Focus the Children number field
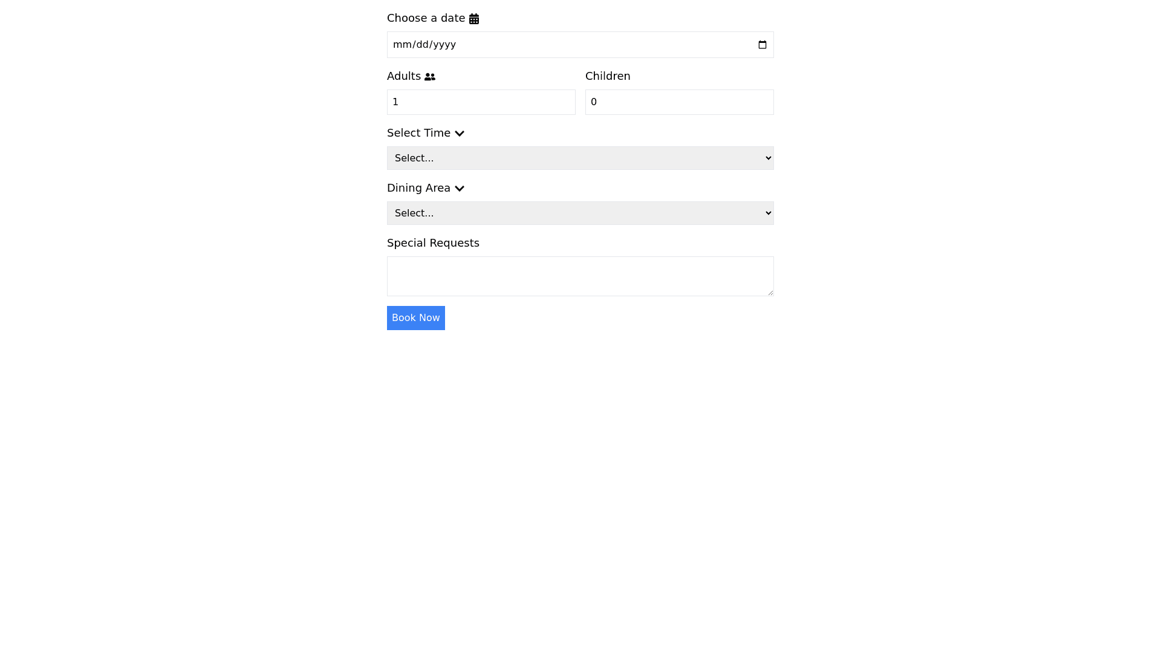This screenshot has width=1161, height=653. click(679, 102)
